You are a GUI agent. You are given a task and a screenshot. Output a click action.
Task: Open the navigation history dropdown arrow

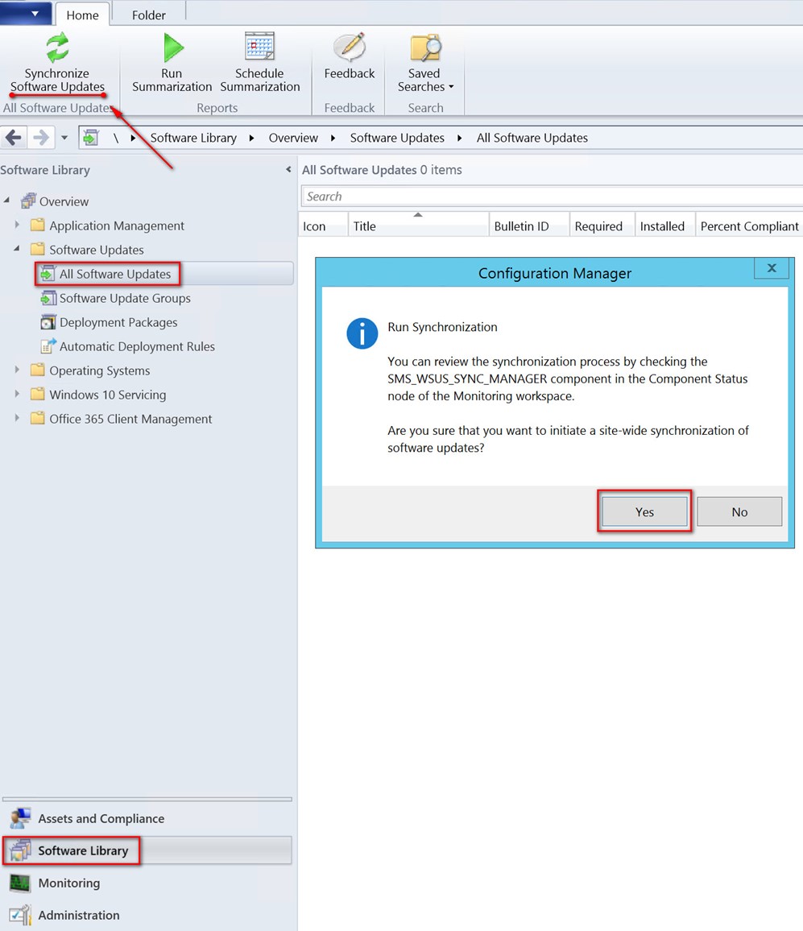coord(64,138)
